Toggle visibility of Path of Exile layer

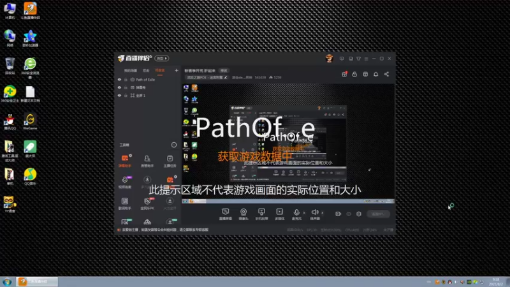119,79
